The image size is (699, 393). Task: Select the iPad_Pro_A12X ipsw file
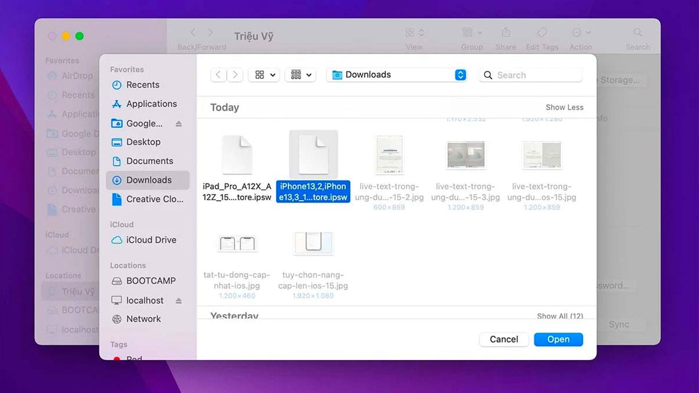tap(237, 155)
